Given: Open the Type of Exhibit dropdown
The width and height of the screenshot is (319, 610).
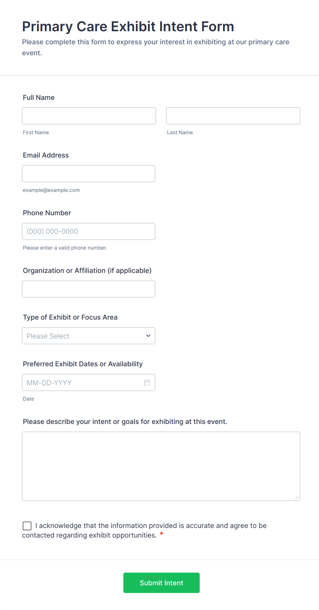Looking at the screenshot, I should (88, 336).
